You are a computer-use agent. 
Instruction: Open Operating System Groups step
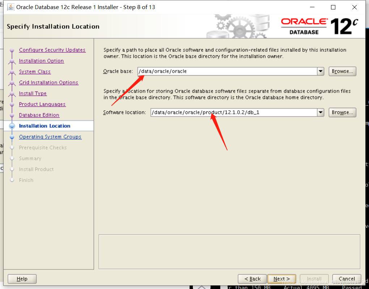pos(50,137)
